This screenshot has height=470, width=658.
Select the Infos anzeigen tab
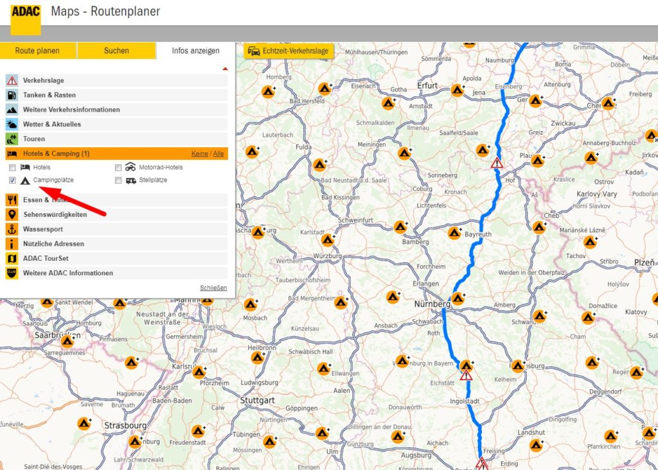(x=195, y=51)
